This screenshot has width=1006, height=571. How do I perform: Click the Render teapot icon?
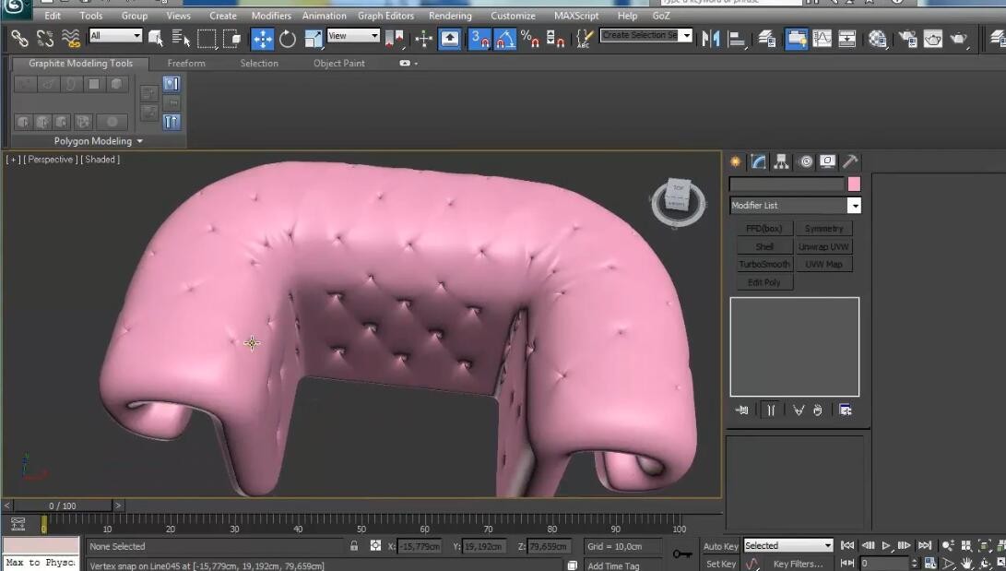(x=958, y=39)
